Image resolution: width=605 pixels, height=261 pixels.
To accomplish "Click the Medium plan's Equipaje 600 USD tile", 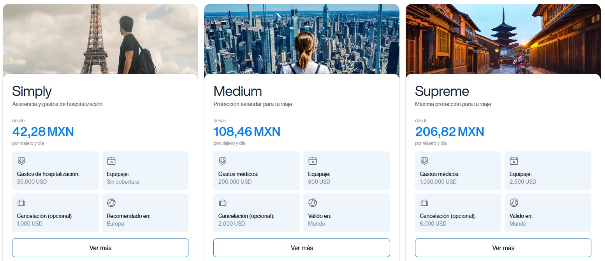I will (346, 171).
